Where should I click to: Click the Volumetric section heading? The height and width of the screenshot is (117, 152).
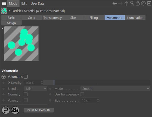[10, 71]
